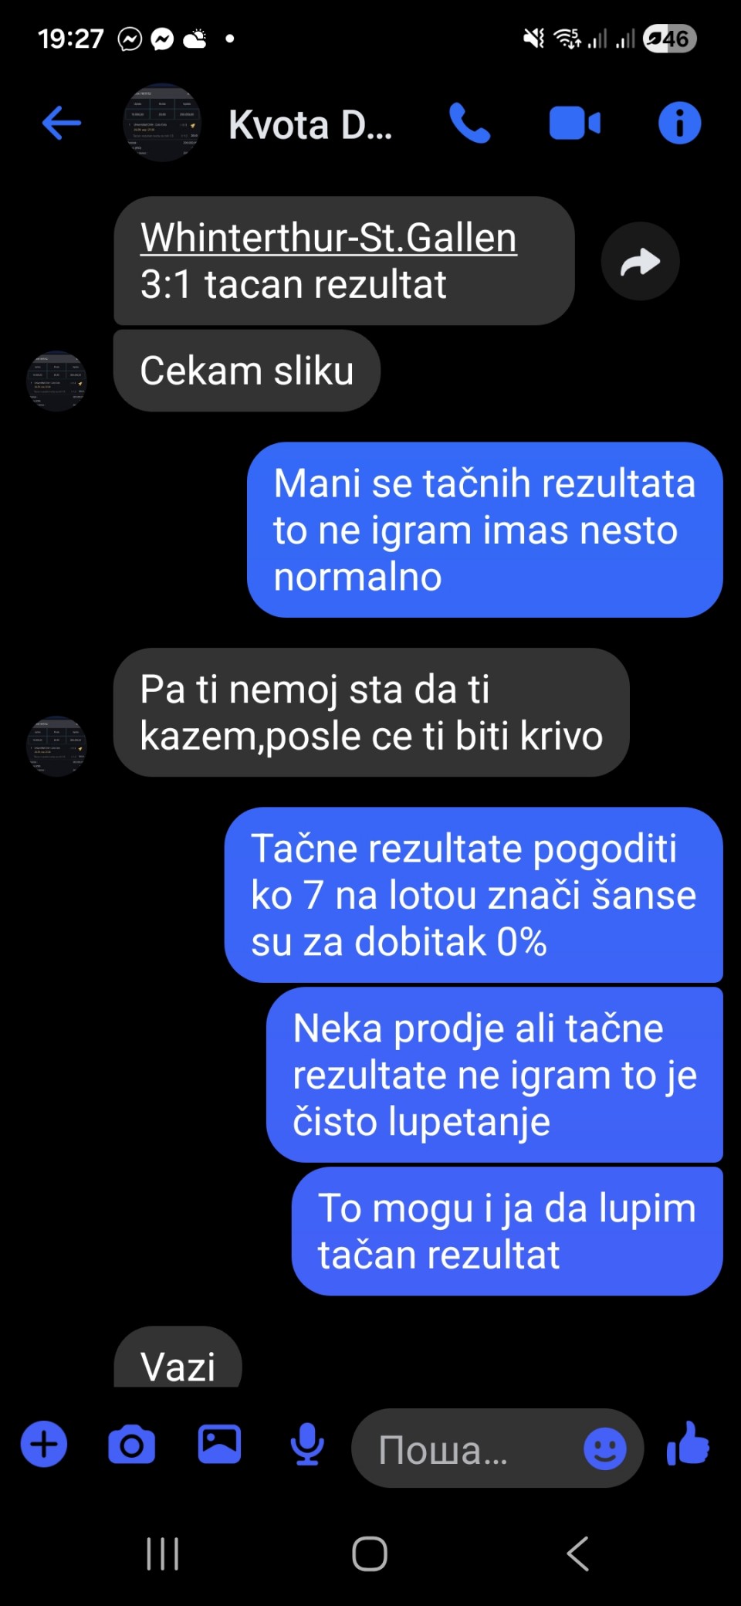Start a voice call with Kvota D...
Screen dimensions: 741x1606
pyautogui.click(x=469, y=123)
